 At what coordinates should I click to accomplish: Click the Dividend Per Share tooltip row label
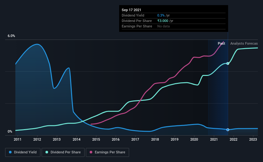[x=137, y=21]
